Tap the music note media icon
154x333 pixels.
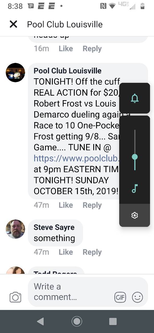tap(135, 188)
